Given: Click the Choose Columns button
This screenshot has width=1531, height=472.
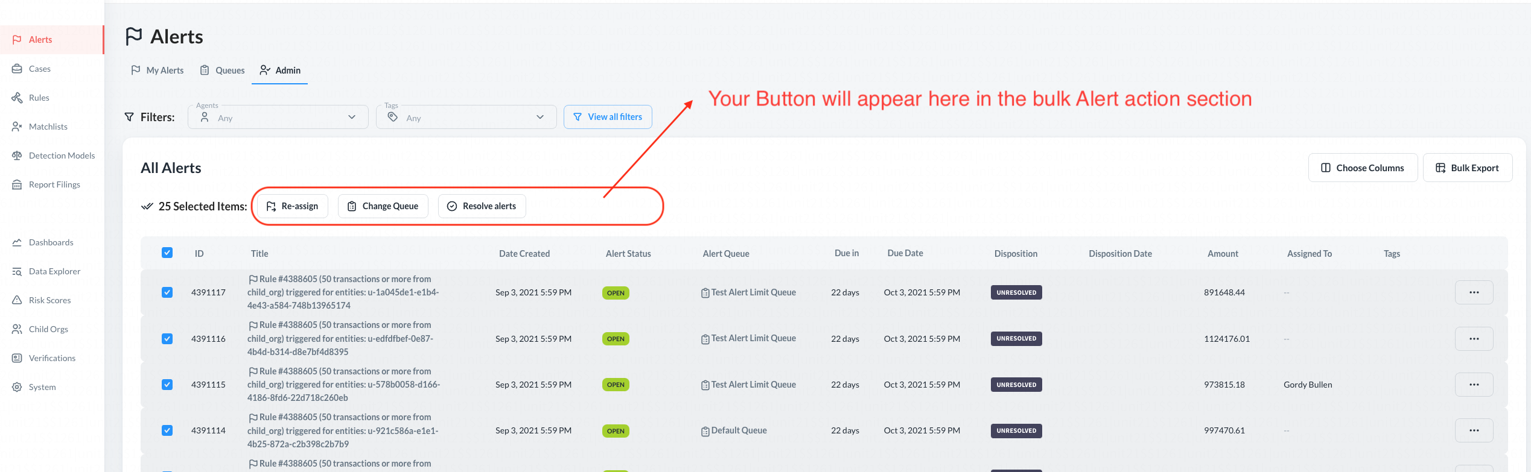Looking at the screenshot, I should pyautogui.click(x=1363, y=168).
